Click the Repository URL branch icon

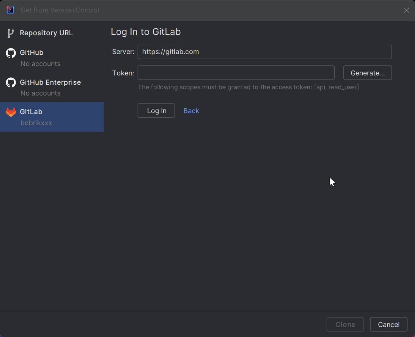coord(11,33)
